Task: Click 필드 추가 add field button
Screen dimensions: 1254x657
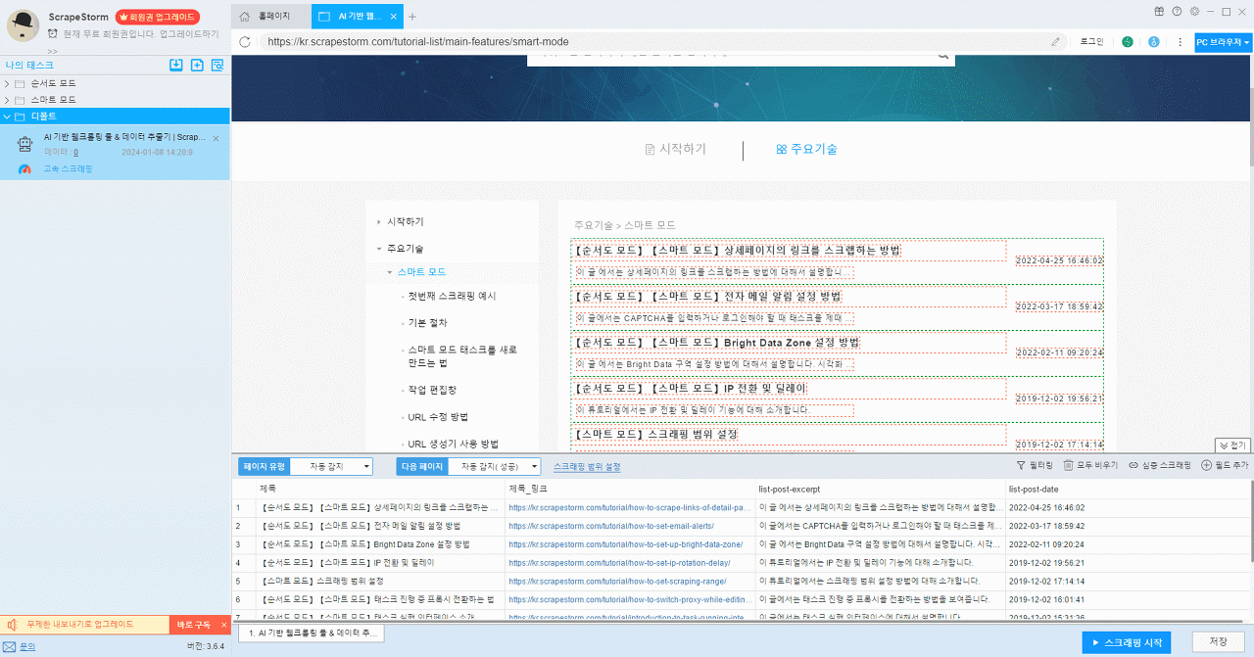Action: 1225,466
